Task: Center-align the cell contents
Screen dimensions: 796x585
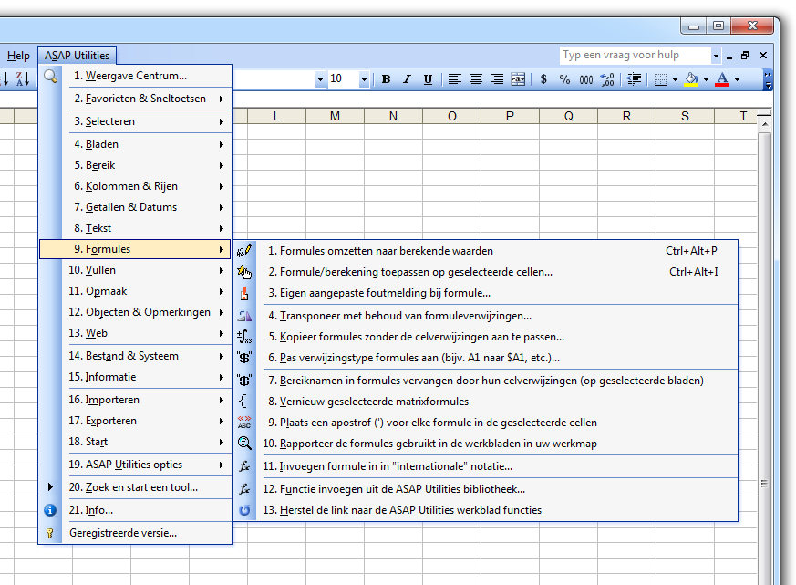Action: pyautogui.click(x=476, y=79)
